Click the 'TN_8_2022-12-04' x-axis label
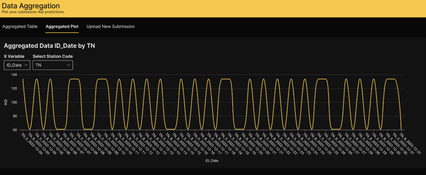Viewport: 426px width, 175px height. pyautogui.click(x=38, y=143)
